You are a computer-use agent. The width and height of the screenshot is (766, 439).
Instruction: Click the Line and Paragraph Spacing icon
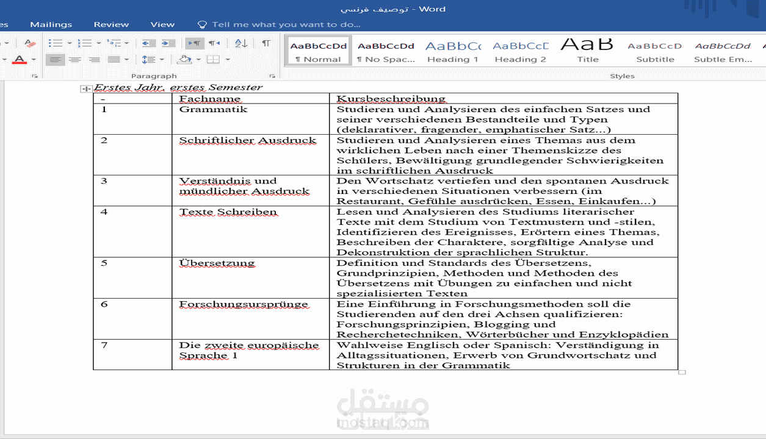pyautogui.click(x=148, y=60)
